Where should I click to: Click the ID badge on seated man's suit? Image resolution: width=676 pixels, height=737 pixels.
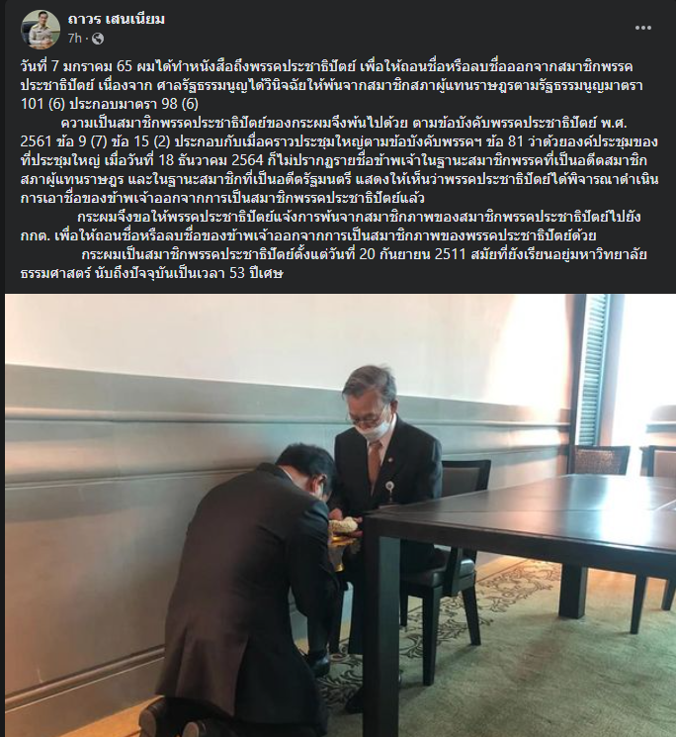click(389, 485)
